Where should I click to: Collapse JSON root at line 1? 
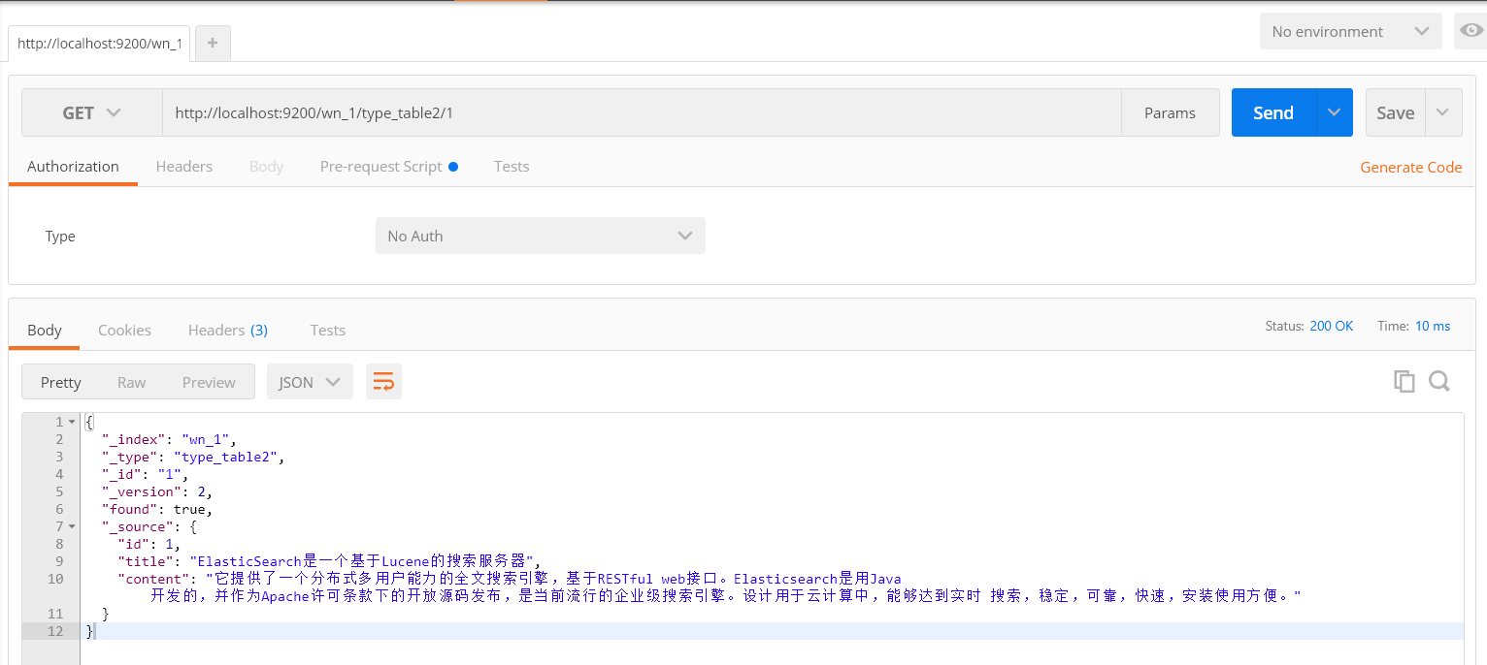(x=72, y=422)
